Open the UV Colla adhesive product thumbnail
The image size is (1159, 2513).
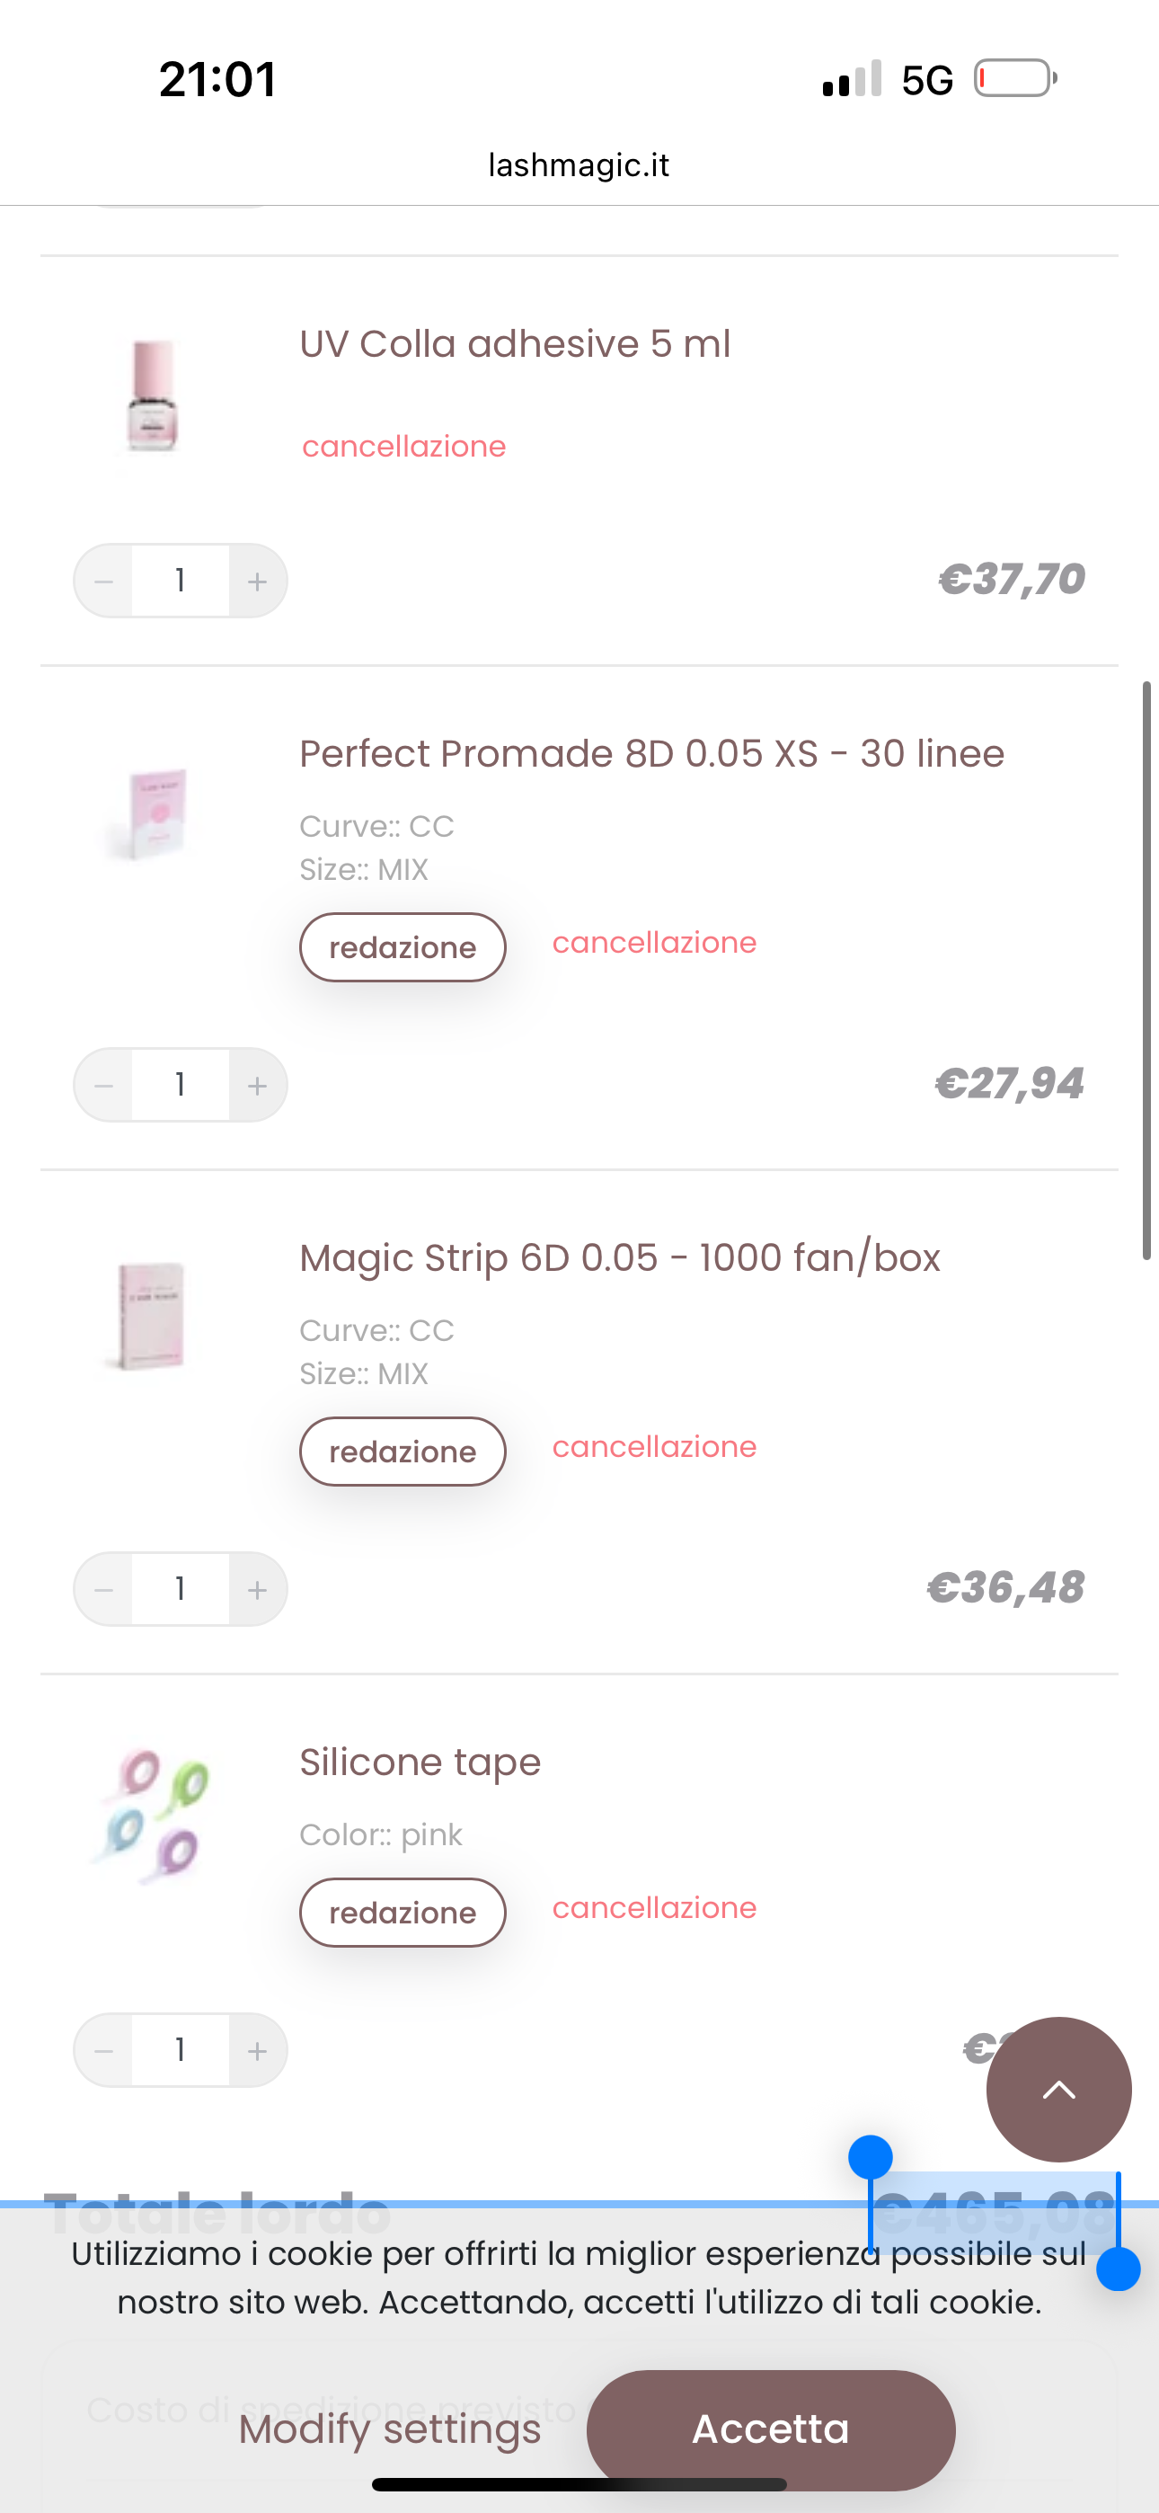pos(152,395)
